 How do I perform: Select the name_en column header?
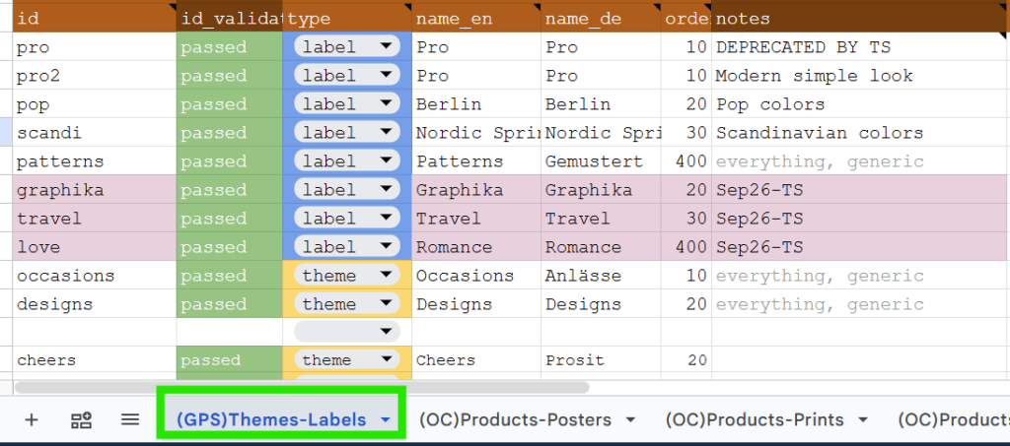pos(476,17)
